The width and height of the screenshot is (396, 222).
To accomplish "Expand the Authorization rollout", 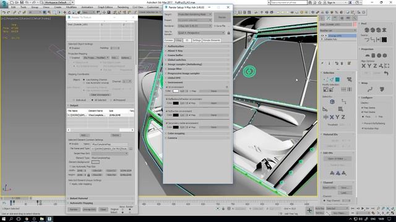I will point(197,46).
